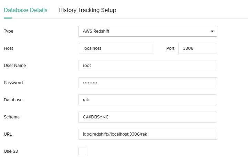Click the Database label text
The image size is (248, 161).
13,100
